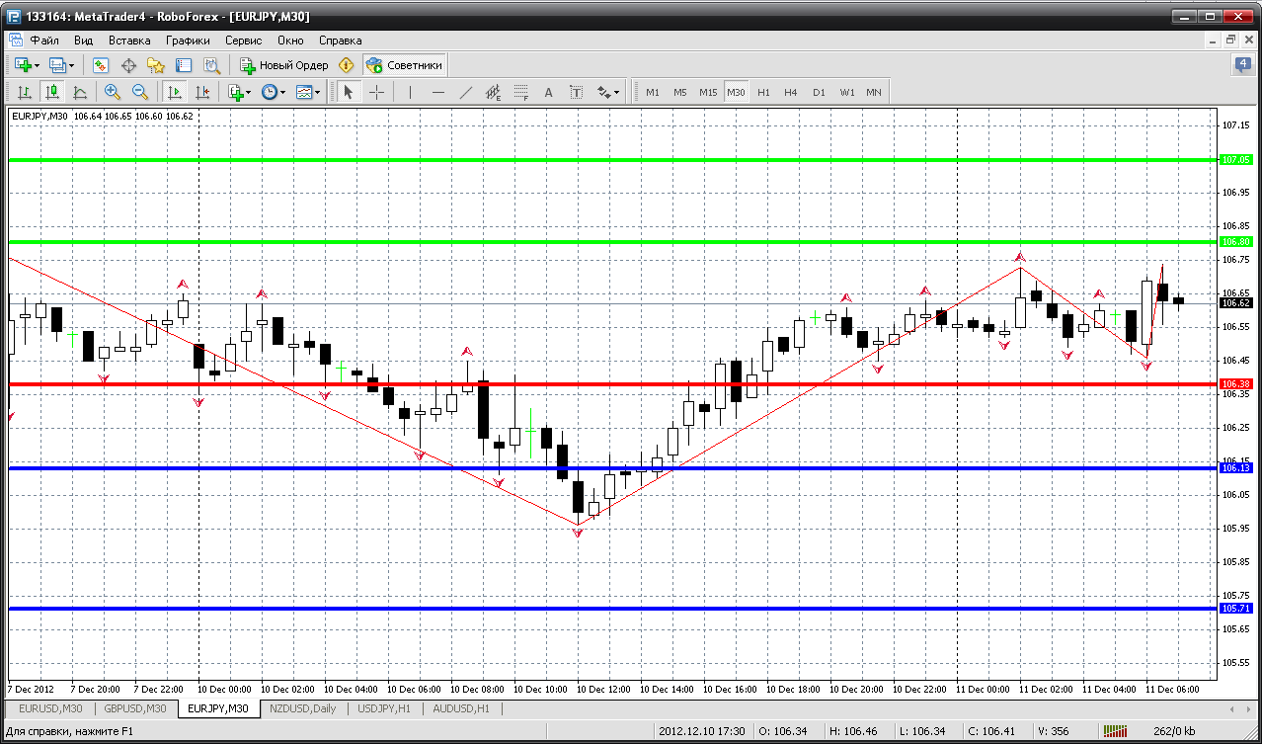Screen dimensions: 1262x744
Task: Select the crosshair cursor tool
Action: pos(377,92)
